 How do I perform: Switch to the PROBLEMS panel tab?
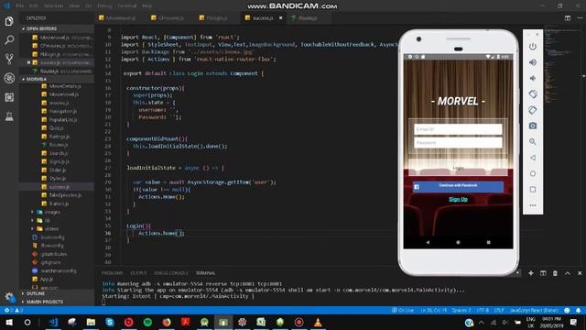[112, 273]
